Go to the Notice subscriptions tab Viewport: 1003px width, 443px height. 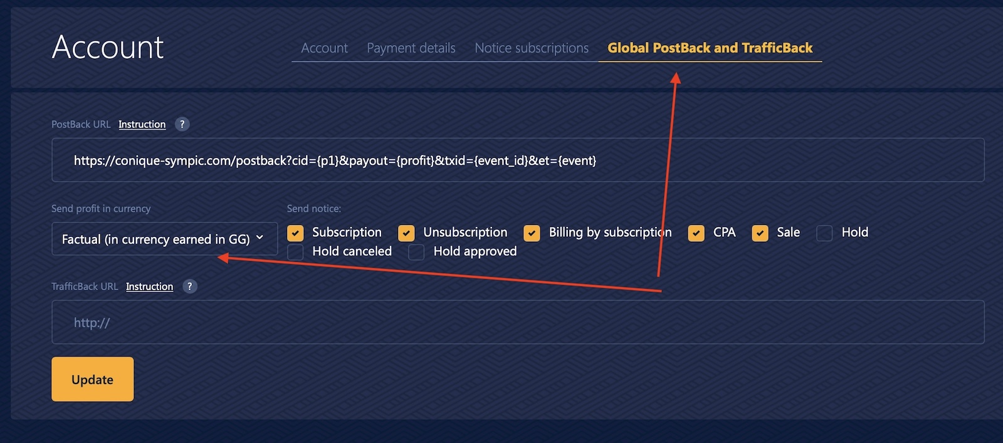531,48
